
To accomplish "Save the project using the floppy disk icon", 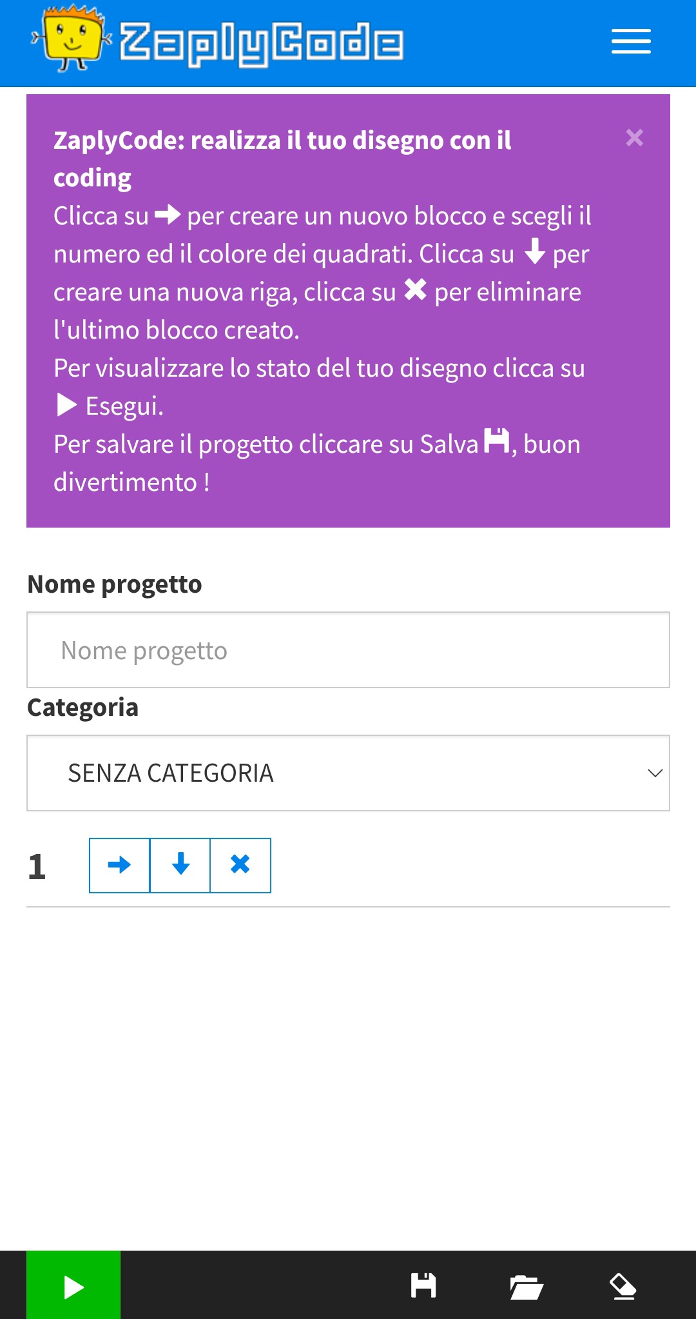I will coord(423,1285).
